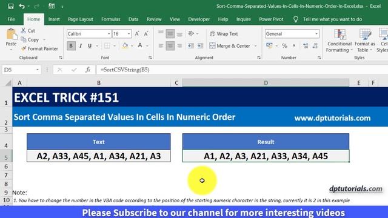
Task: Toggle Merge & Center
Action: (230, 46)
